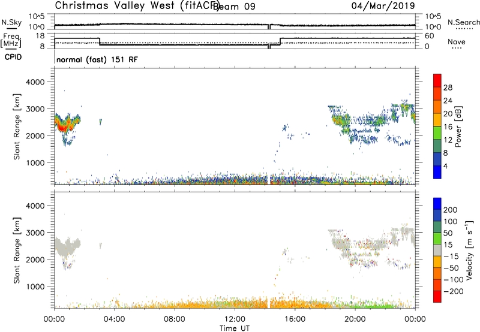Click the 04:00 time tick label
The height and width of the screenshot is (332, 480).
114,319
